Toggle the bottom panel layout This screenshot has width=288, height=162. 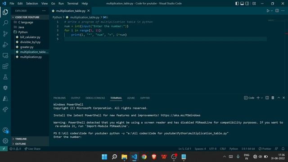[242, 4]
